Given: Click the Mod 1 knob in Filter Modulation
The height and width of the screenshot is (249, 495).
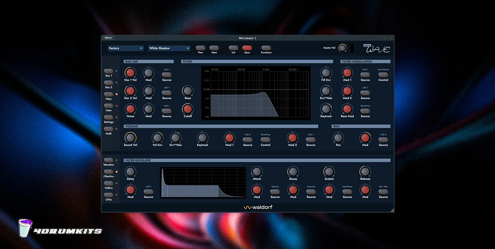Looking at the screenshot, I should (347, 73).
